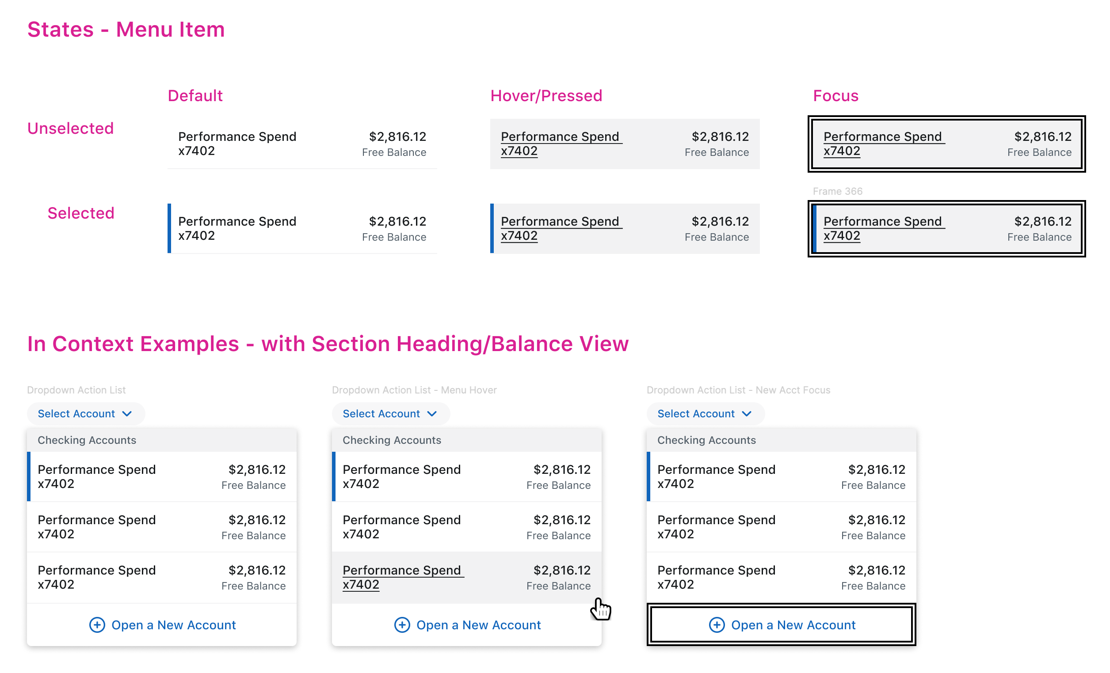Expand Select Account under Menu Hover example
Image resolution: width=1110 pixels, height=673 pixels.
390,414
